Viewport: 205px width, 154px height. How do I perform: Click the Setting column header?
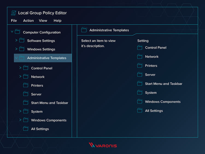(143, 41)
